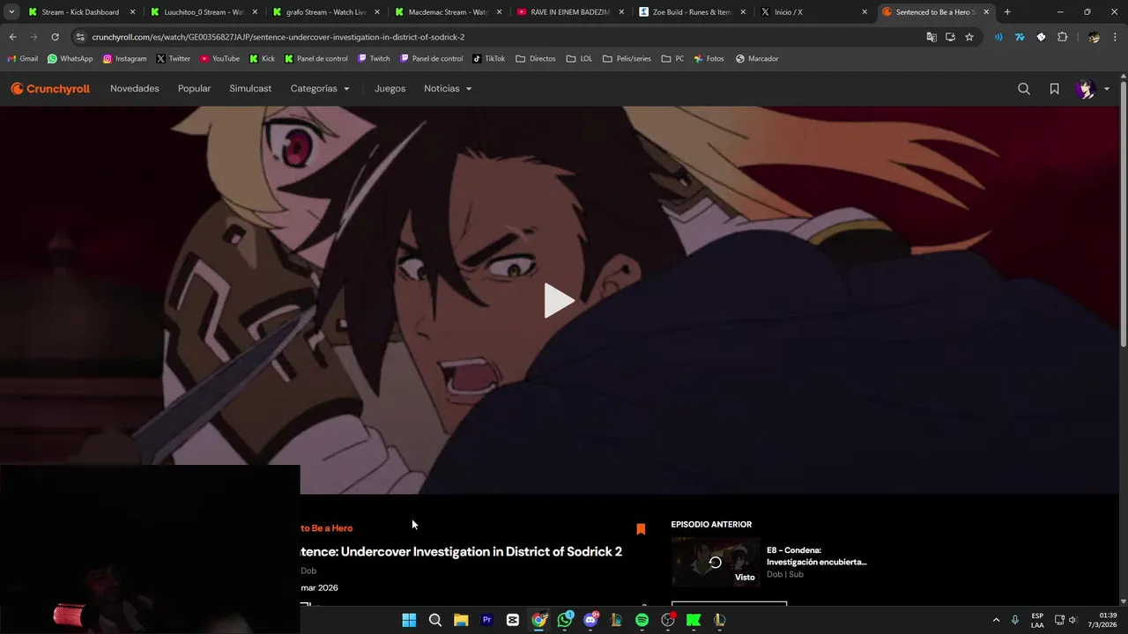The image size is (1128, 634).
Task: Open the Gmail bookmark
Action: coord(22,59)
